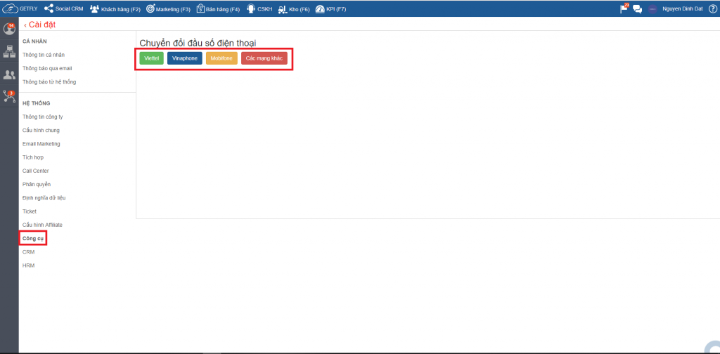This screenshot has width=720, height=354.
Task: Open Thông báo từ hệ thống settings
Action: pos(49,81)
